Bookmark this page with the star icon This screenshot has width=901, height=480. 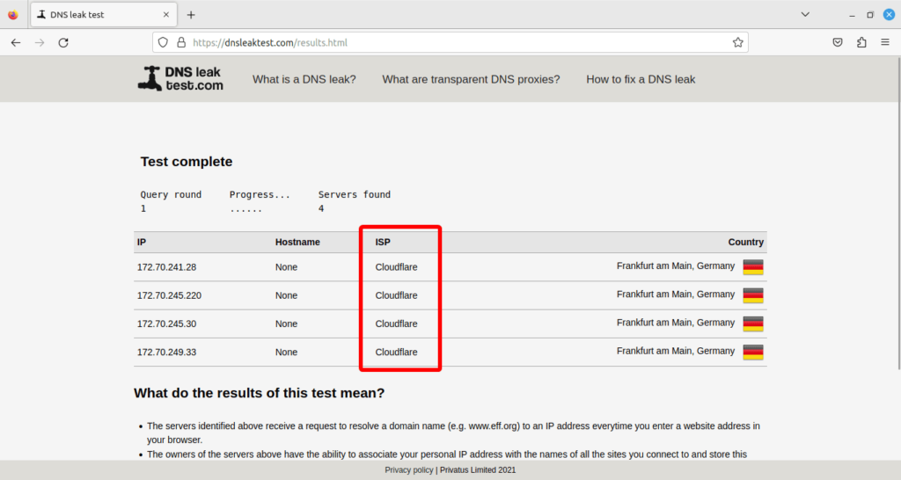click(x=738, y=42)
